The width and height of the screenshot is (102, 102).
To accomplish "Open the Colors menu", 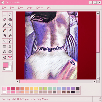I will [40, 8].
